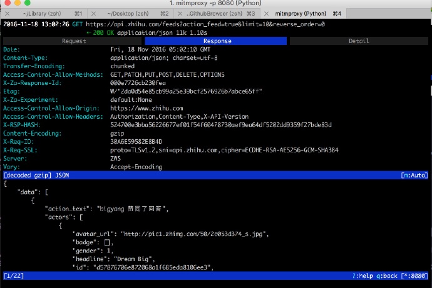
Task: Select the Response tab of the flow
Action: point(217,41)
